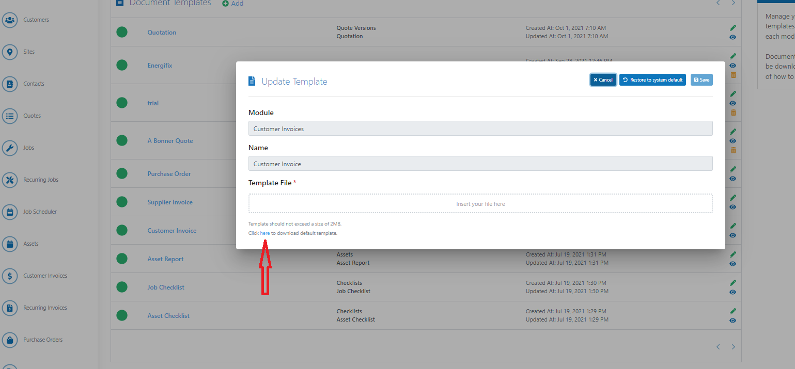
Task: Delete the trial template via trash icon
Action: point(733,113)
